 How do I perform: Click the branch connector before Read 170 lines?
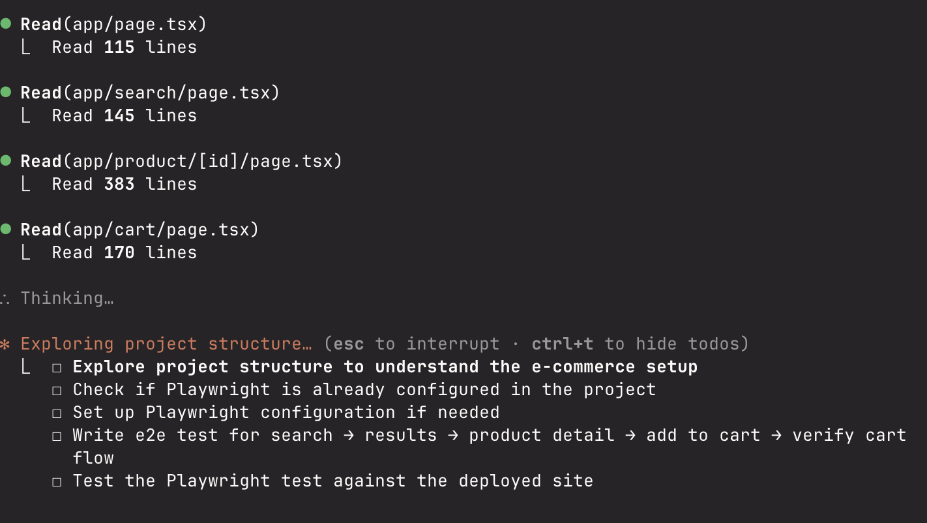click(x=26, y=253)
